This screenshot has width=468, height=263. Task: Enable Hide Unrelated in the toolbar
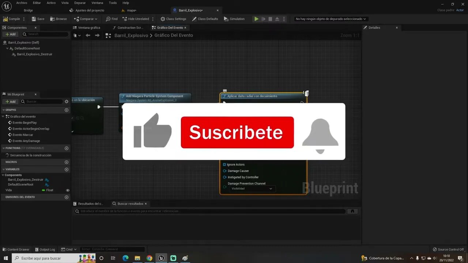(x=136, y=19)
